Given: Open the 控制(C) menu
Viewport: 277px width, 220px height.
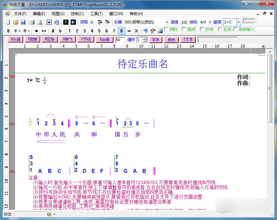Looking at the screenshot, I should [x=77, y=13].
